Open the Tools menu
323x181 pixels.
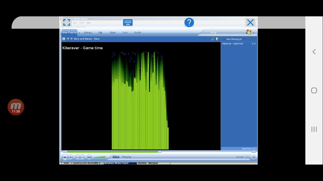(x=82, y=23)
